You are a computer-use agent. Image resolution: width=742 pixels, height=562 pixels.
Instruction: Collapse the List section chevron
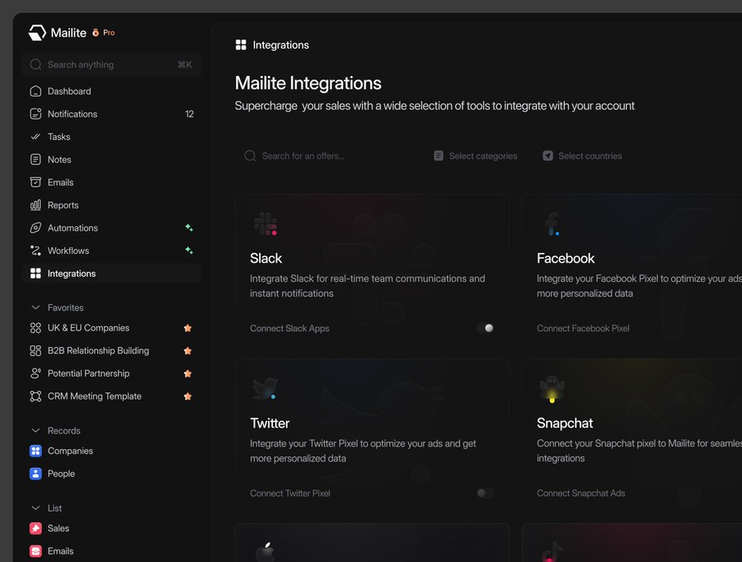coord(35,508)
